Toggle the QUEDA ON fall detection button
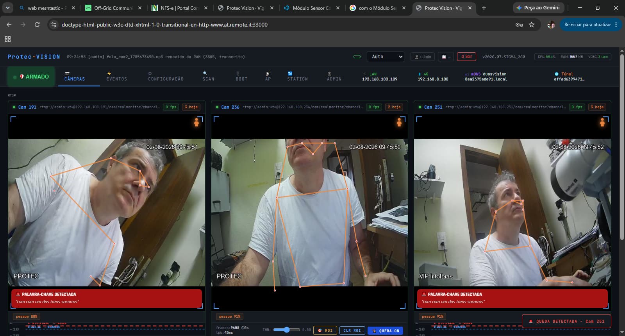The image size is (625, 336). click(386, 331)
